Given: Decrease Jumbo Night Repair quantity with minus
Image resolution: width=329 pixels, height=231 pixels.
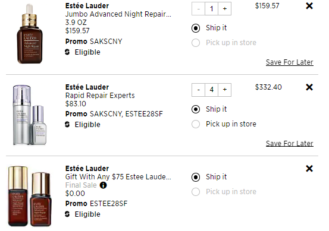Looking at the screenshot, I should coord(198,9).
